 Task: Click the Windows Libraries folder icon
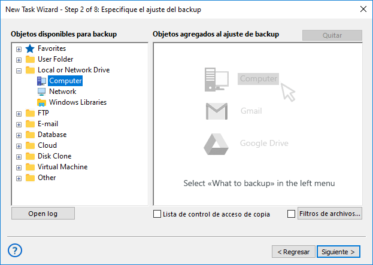coord(42,102)
